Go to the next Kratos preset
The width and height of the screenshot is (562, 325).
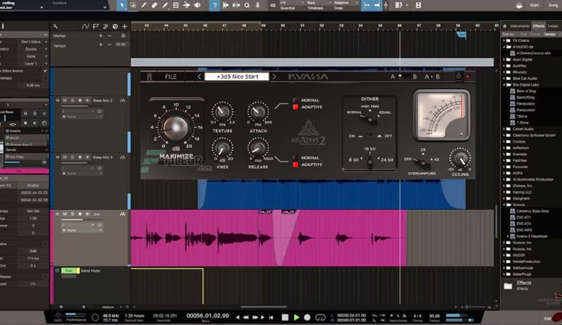(274, 77)
